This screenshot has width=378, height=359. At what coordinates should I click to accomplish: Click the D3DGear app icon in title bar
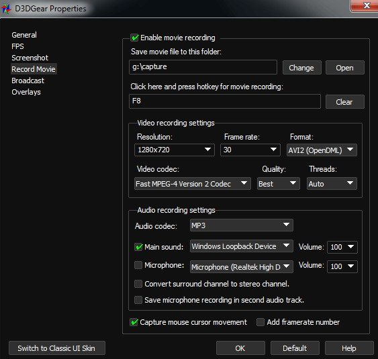pyautogui.click(x=6, y=9)
